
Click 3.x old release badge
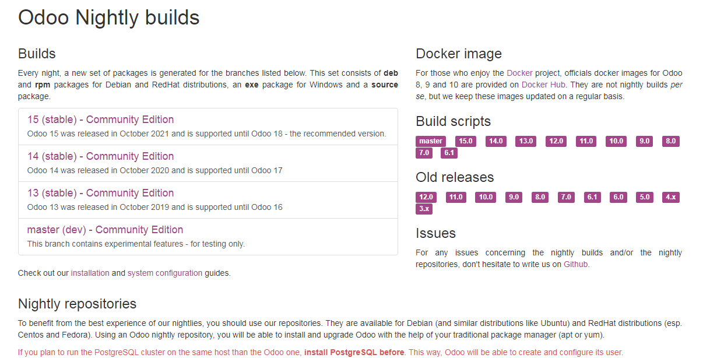424,209
